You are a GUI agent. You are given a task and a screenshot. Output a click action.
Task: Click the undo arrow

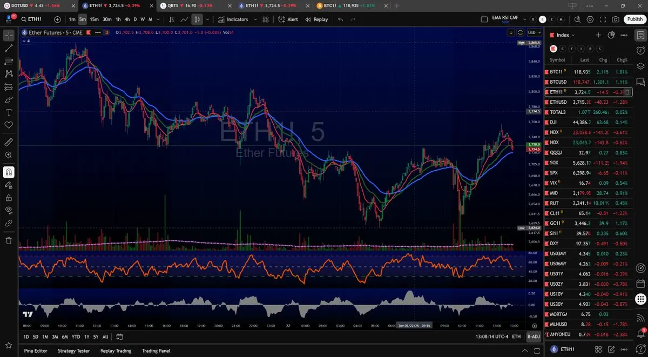pos(340,19)
